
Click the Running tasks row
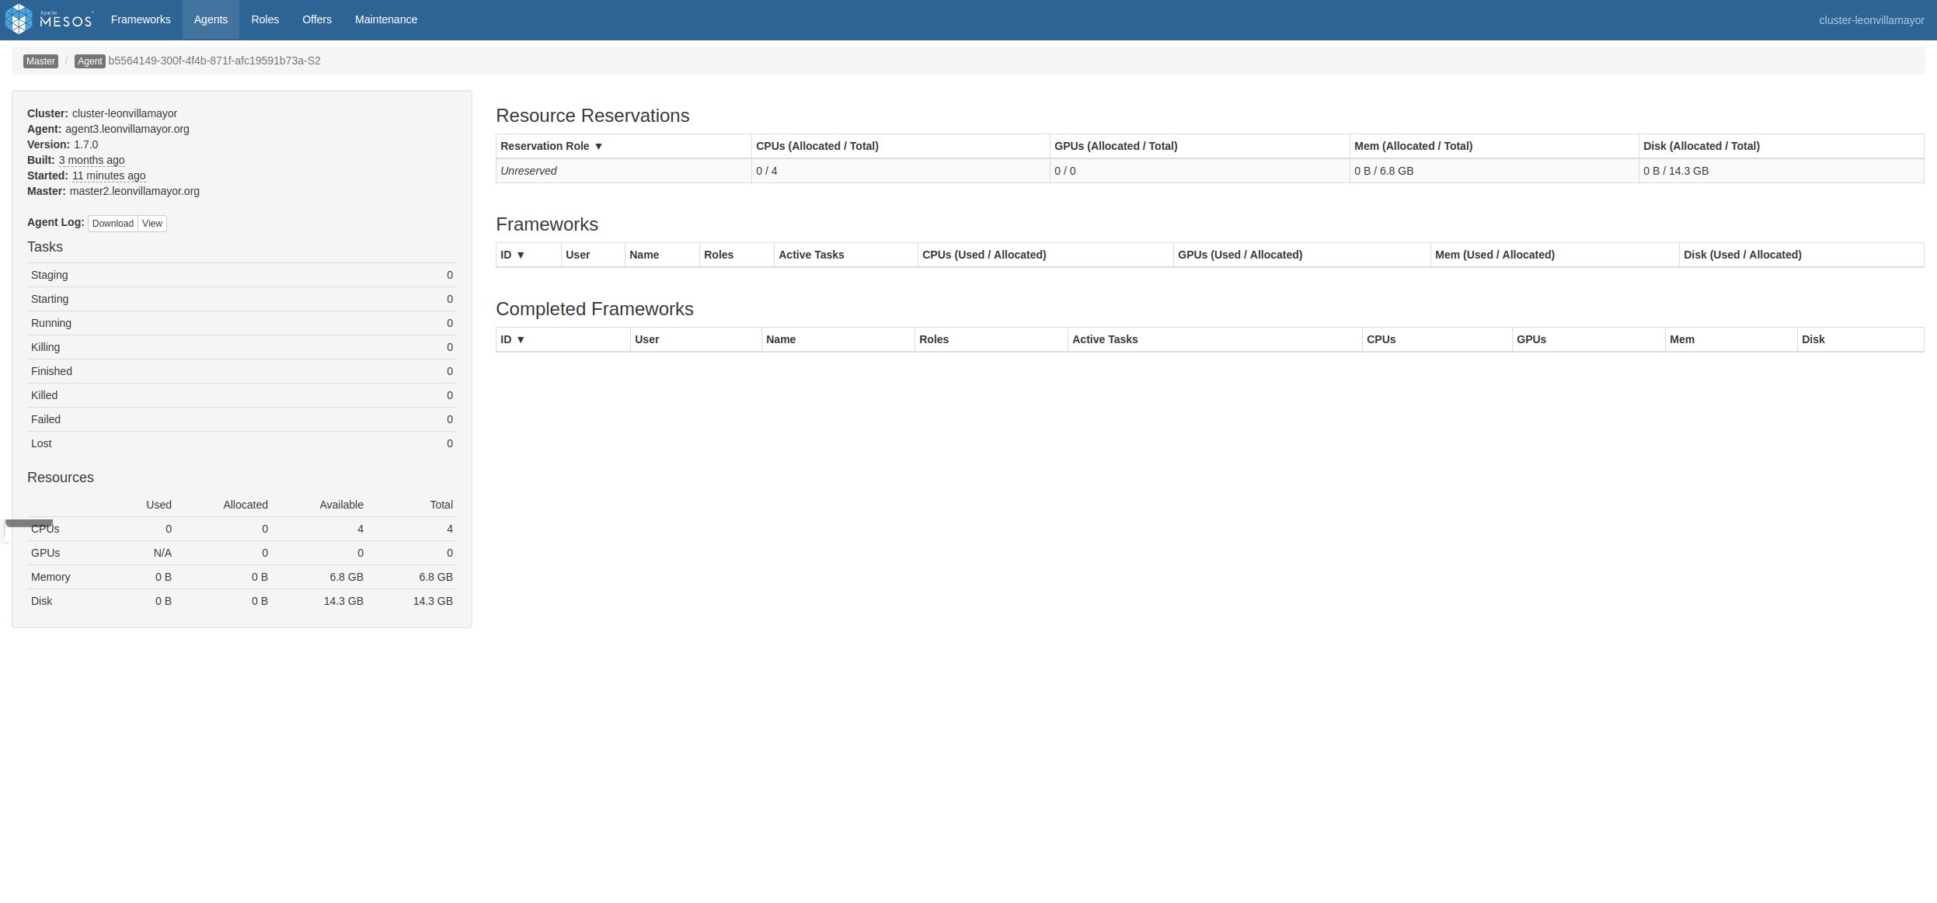(242, 323)
